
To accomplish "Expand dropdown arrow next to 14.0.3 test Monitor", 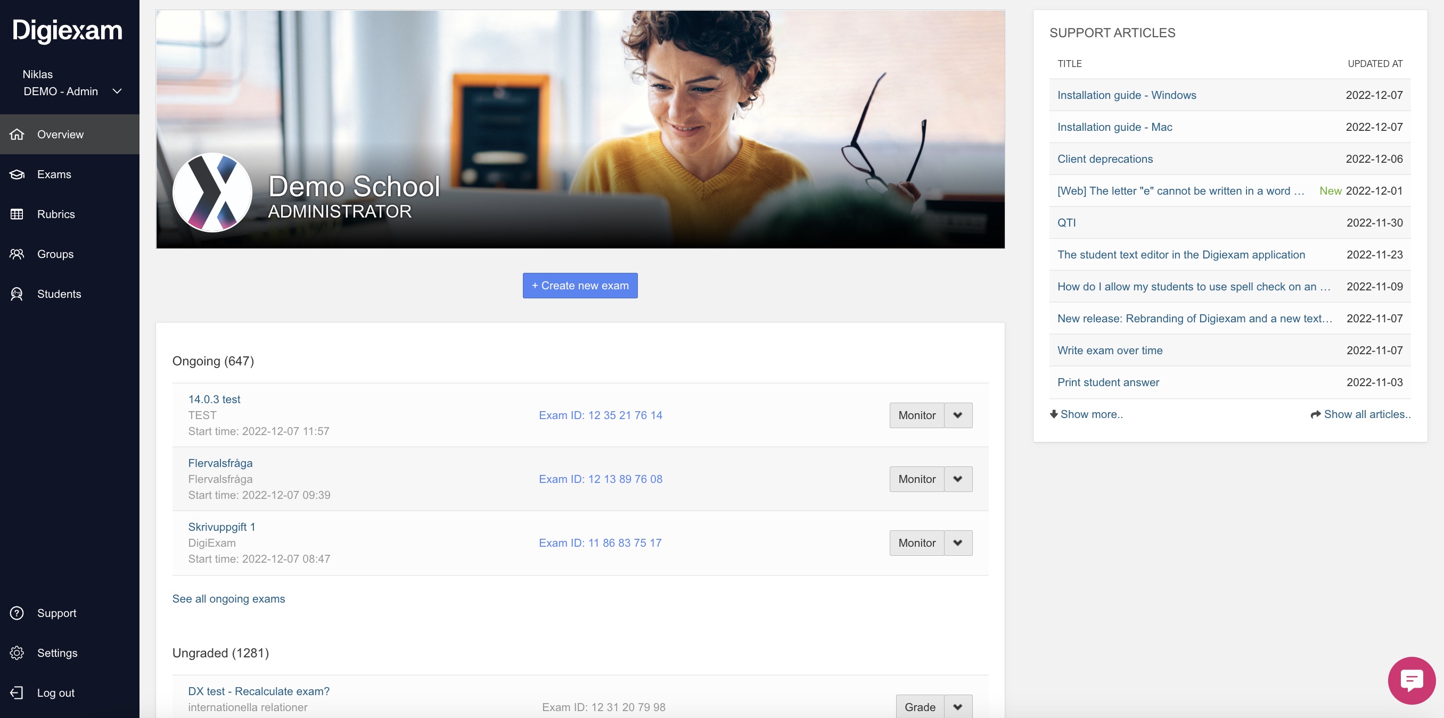I will click(x=958, y=415).
